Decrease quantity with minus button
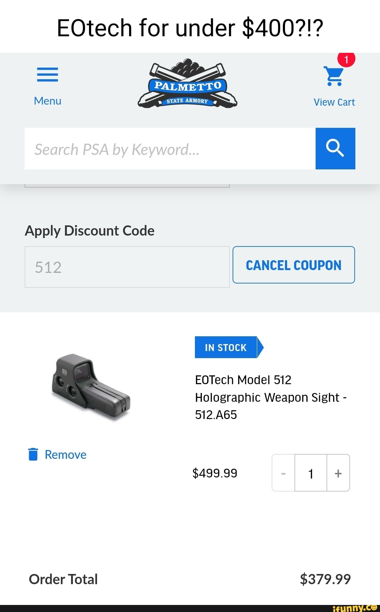This screenshot has height=612, width=380. click(x=283, y=473)
